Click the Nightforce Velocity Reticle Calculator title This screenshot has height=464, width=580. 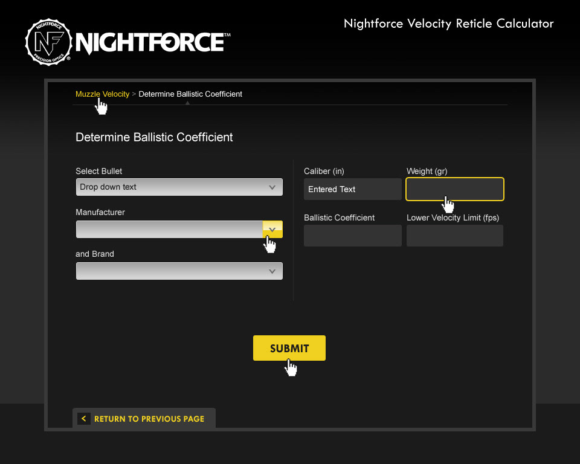coord(449,24)
